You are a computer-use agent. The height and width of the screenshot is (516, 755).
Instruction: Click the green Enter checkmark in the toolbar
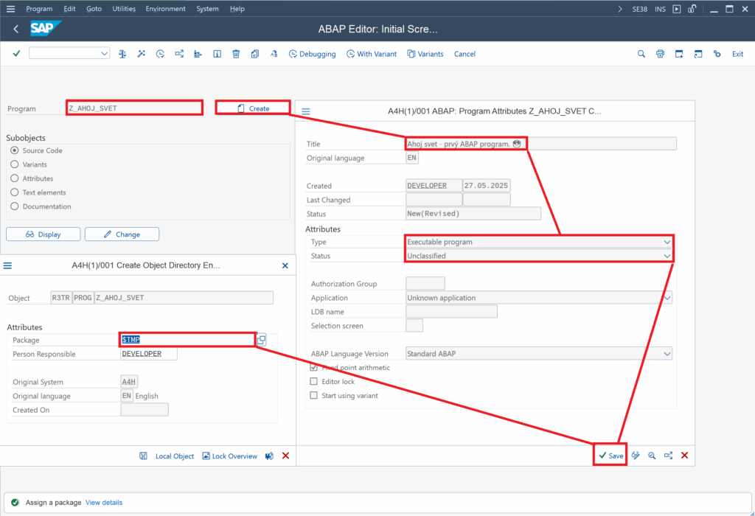(16, 53)
